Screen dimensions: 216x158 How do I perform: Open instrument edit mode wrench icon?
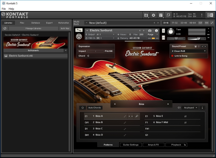coord(79,30)
